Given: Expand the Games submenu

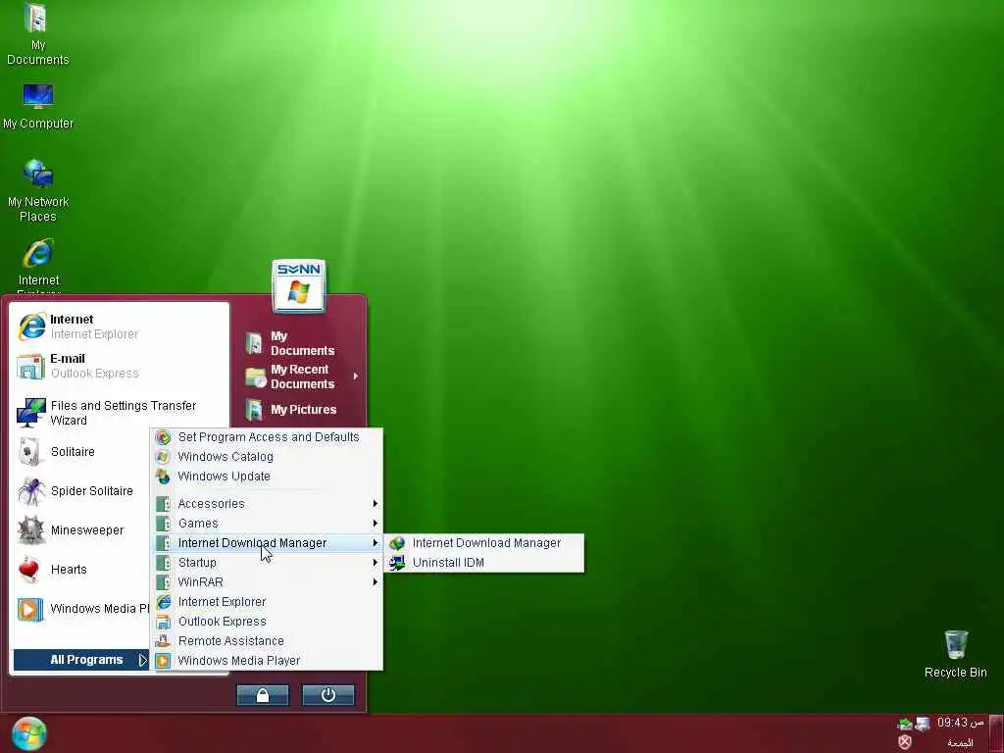Looking at the screenshot, I should [x=267, y=524].
